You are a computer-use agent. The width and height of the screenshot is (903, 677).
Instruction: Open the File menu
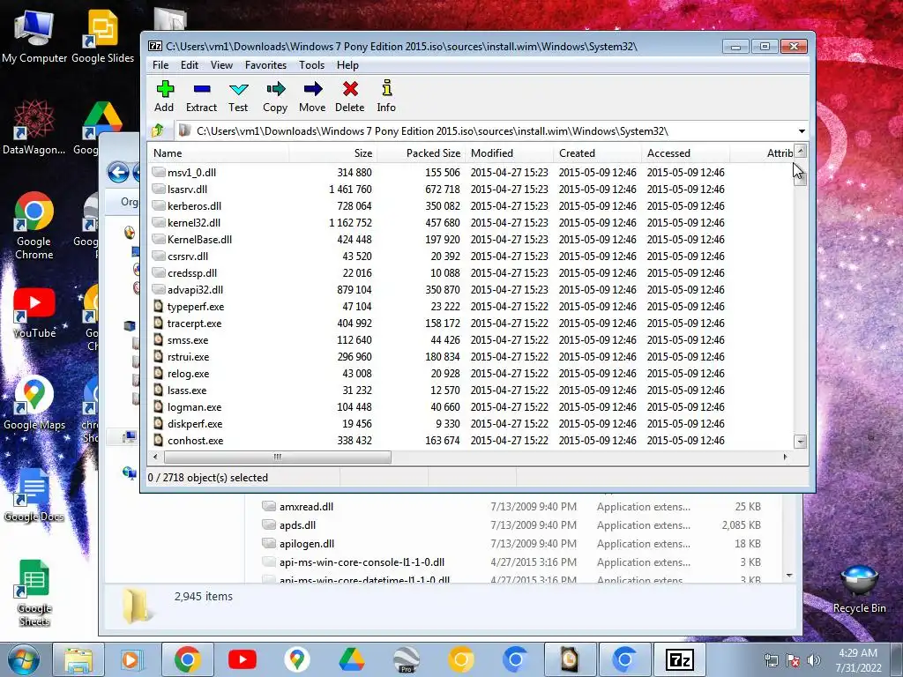tap(160, 65)
